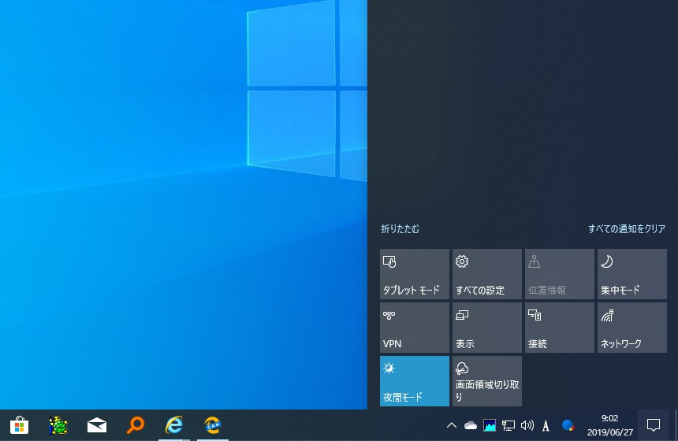Viewport: 678px width, 441px height.
Task: Open the 接続 connect tile
Action: pos(560,328)
